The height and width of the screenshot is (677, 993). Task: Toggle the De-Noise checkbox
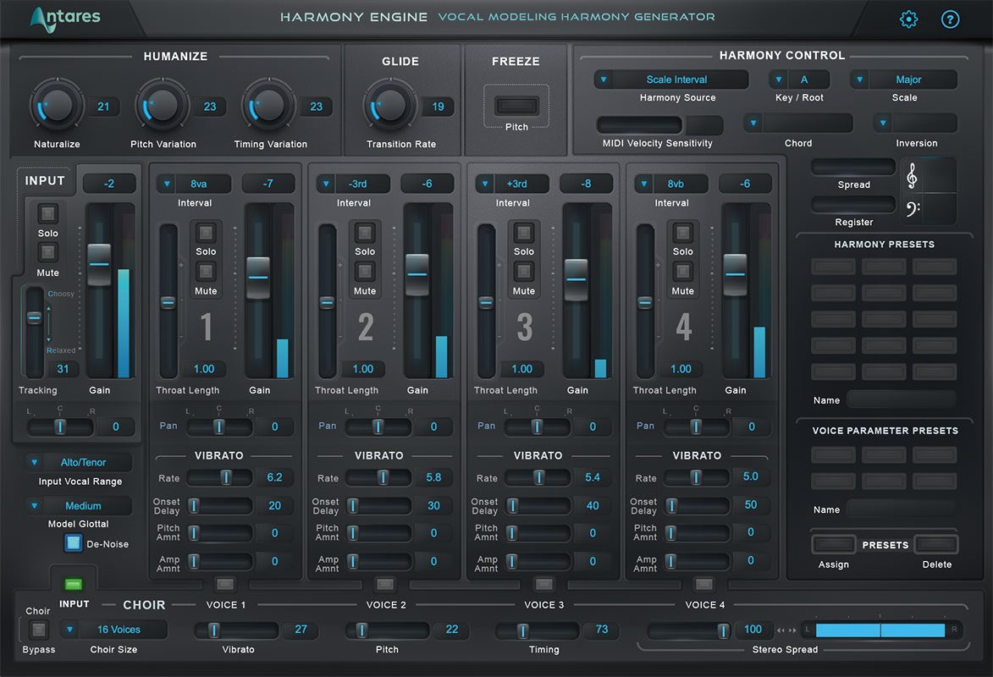[x=74, y=542]
